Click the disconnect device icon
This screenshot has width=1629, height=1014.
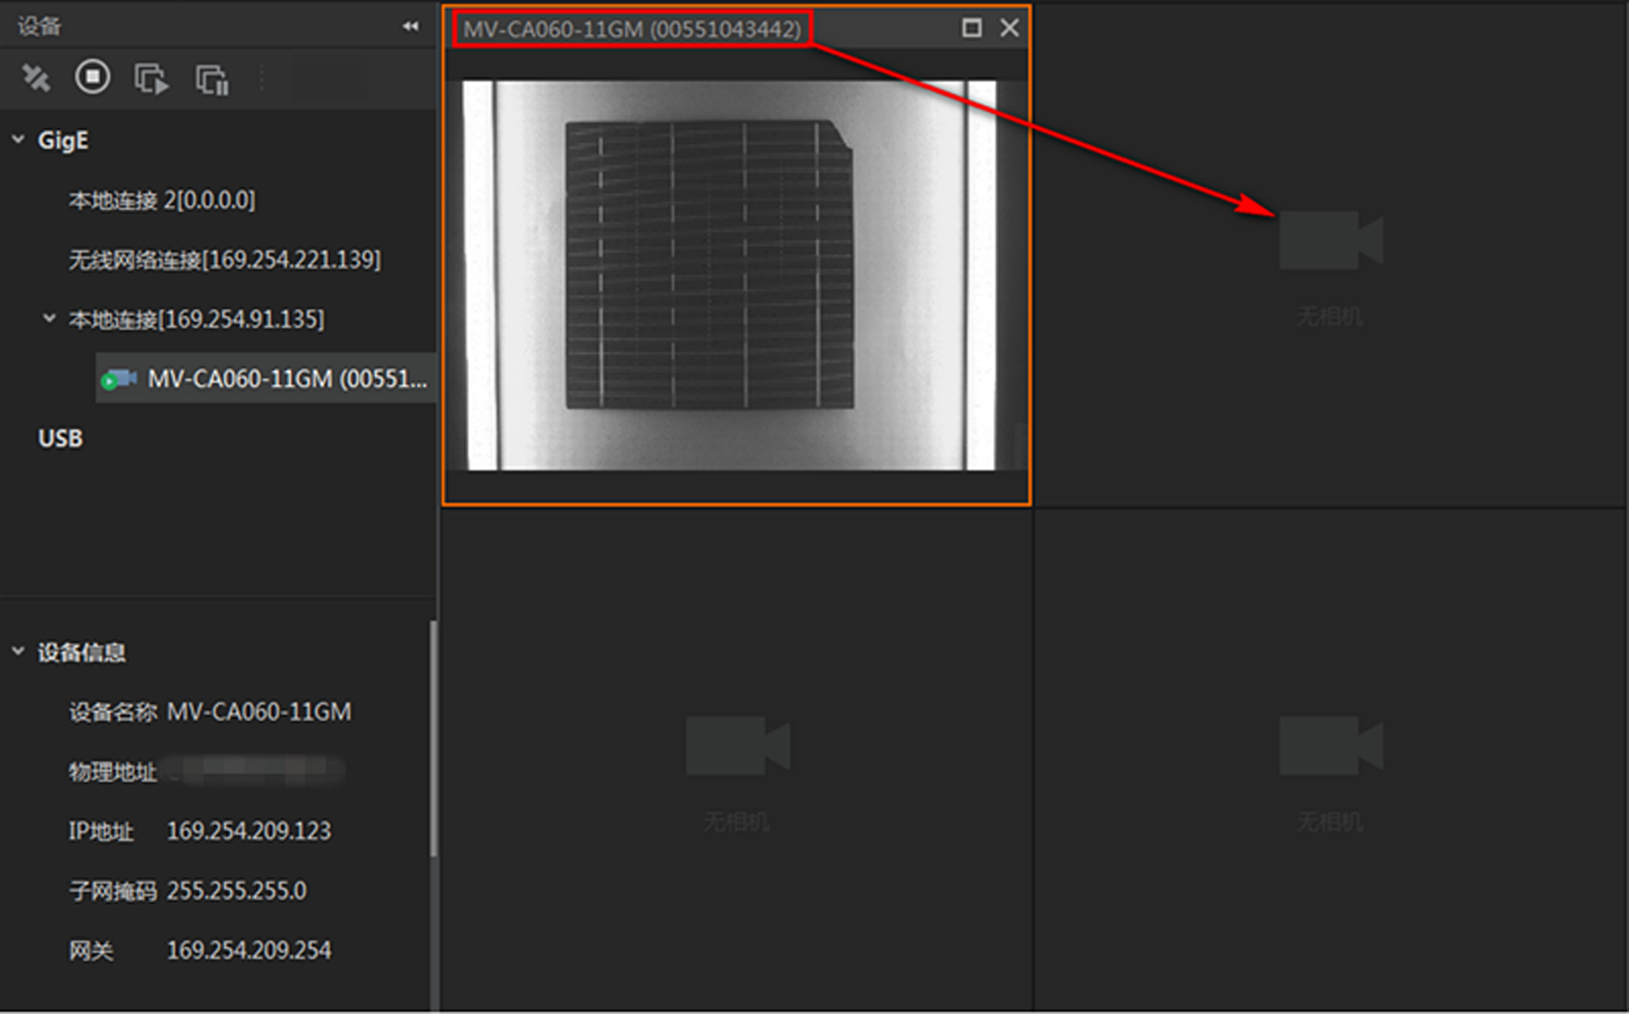point(35,77)
